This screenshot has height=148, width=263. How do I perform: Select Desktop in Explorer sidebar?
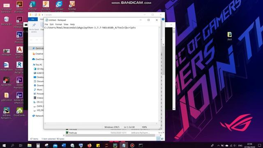click(x=39, y=77)
